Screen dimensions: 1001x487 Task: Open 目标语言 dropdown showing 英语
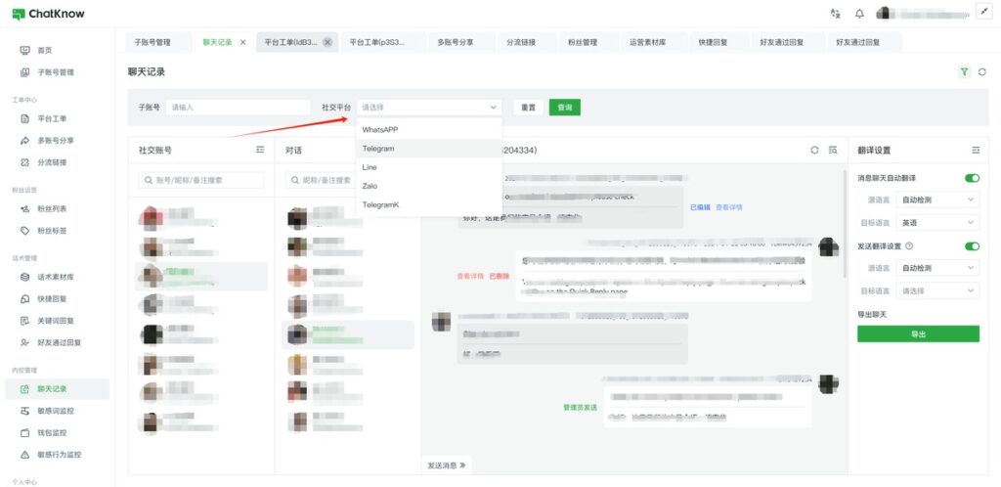937,223
